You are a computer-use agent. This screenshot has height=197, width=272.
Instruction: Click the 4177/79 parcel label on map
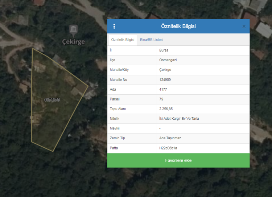click(51, 100)
